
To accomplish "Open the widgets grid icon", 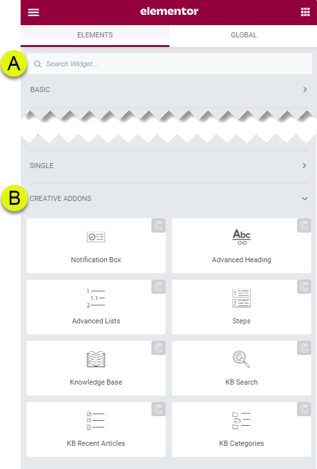I will (305, 12).
